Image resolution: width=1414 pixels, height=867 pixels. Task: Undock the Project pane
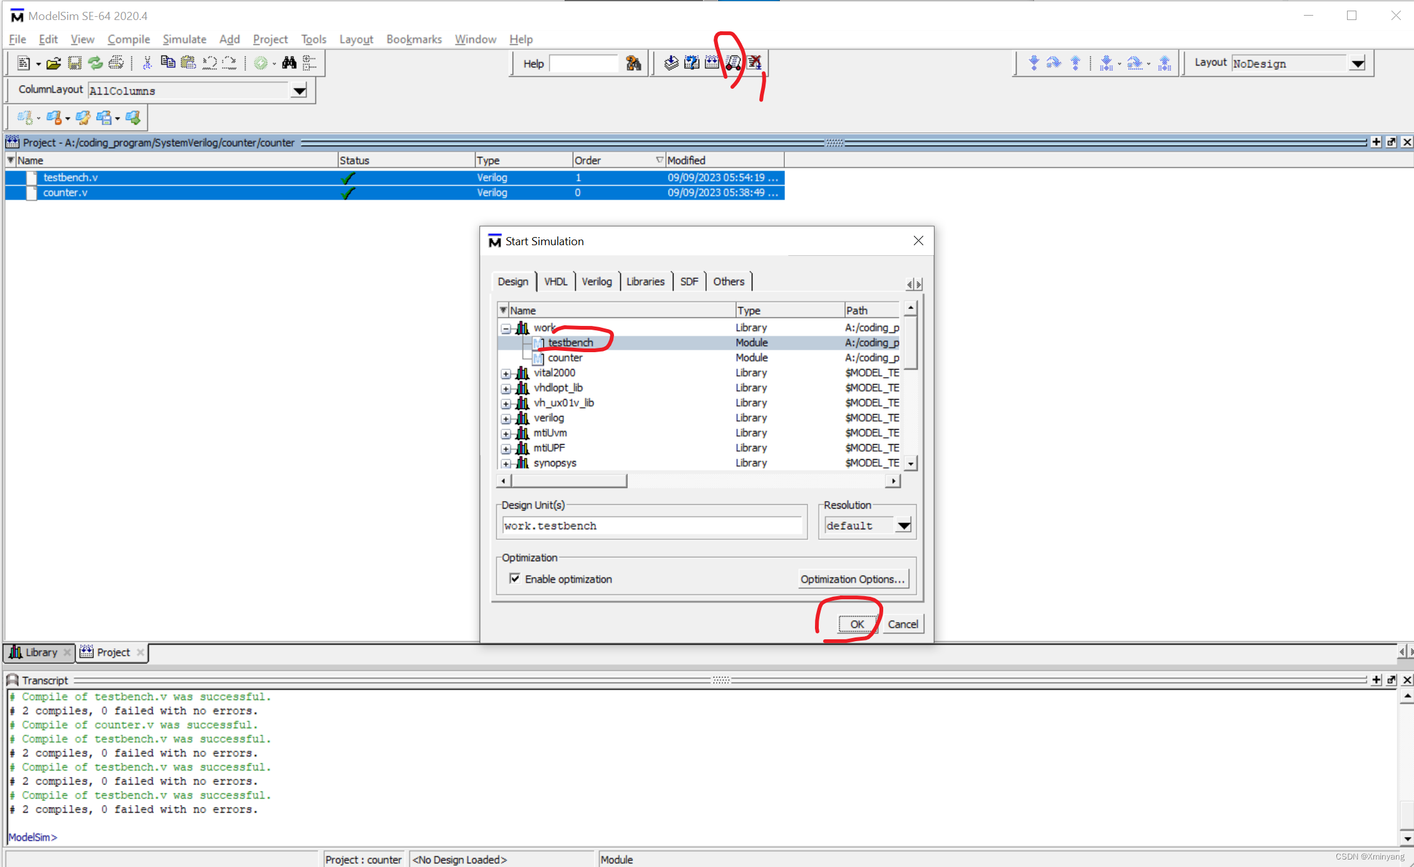(1391, 142)
